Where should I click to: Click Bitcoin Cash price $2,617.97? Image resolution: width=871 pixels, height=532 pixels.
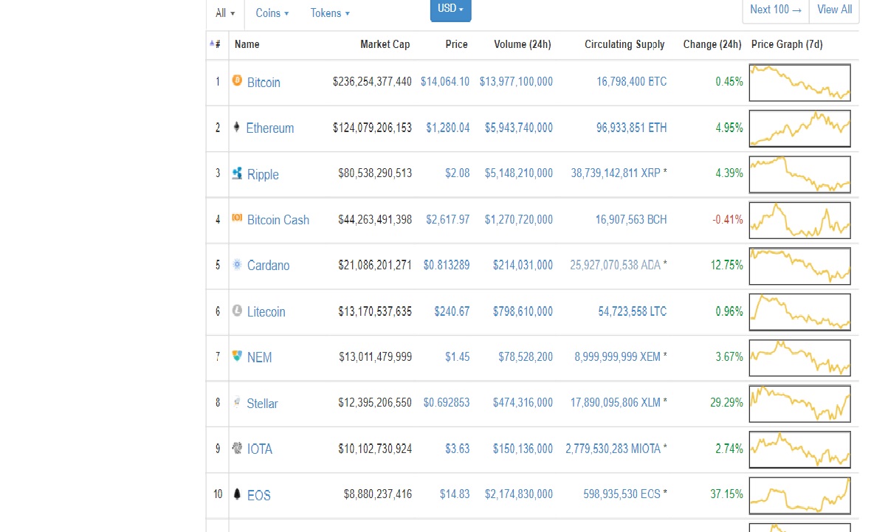448,219
